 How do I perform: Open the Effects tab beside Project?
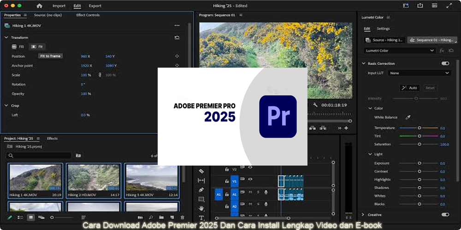[53, 138]
